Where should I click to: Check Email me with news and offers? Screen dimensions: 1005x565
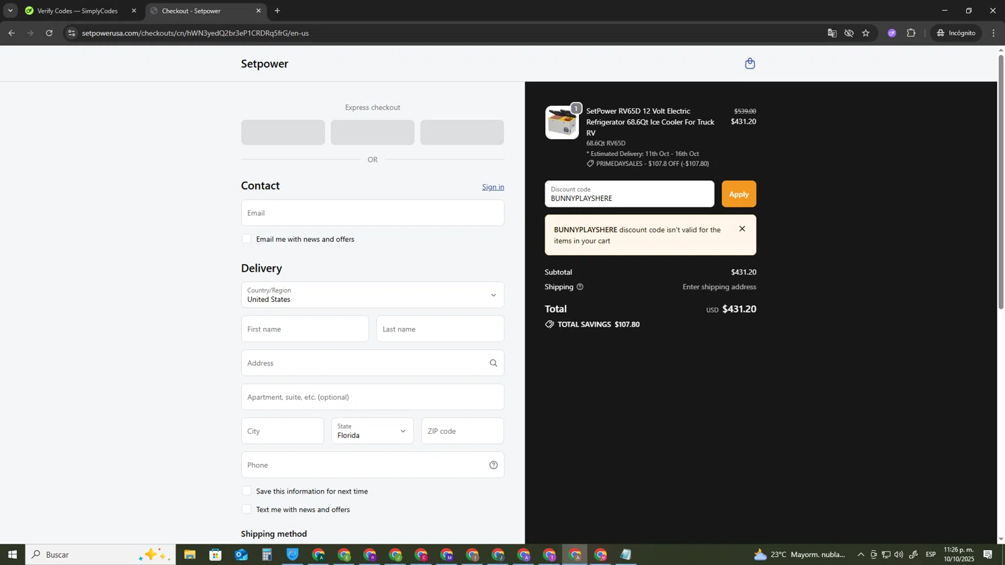point(247,239)
